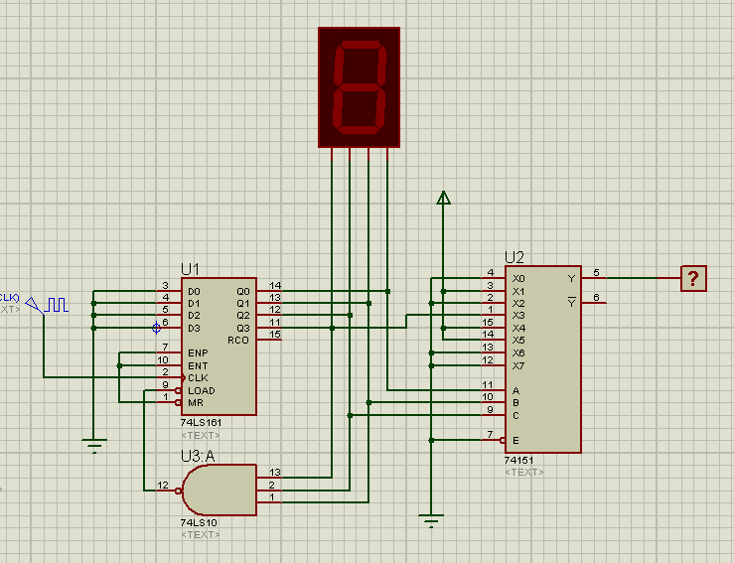Select the U1 74LS161 counter chip body
The width and height of the screenshot is (734, 563).
point(219,346)
